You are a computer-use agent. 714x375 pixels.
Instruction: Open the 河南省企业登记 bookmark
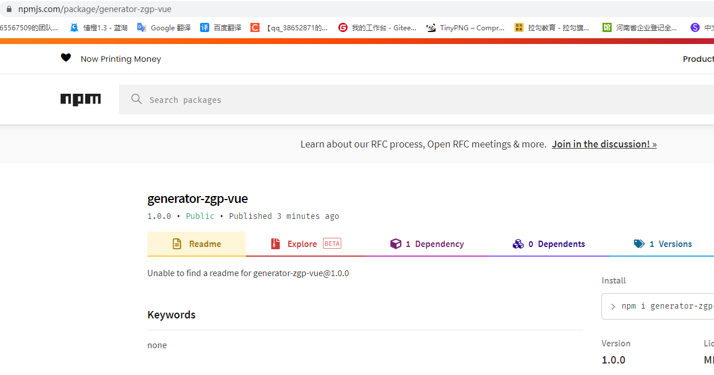point(640,27)
